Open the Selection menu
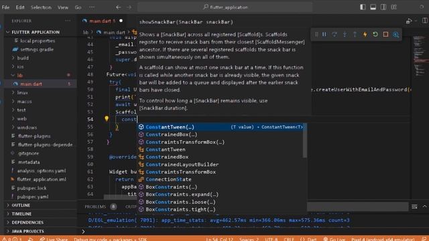The width and height of the screenshot is (429, 241). click(x=41, y=7)
